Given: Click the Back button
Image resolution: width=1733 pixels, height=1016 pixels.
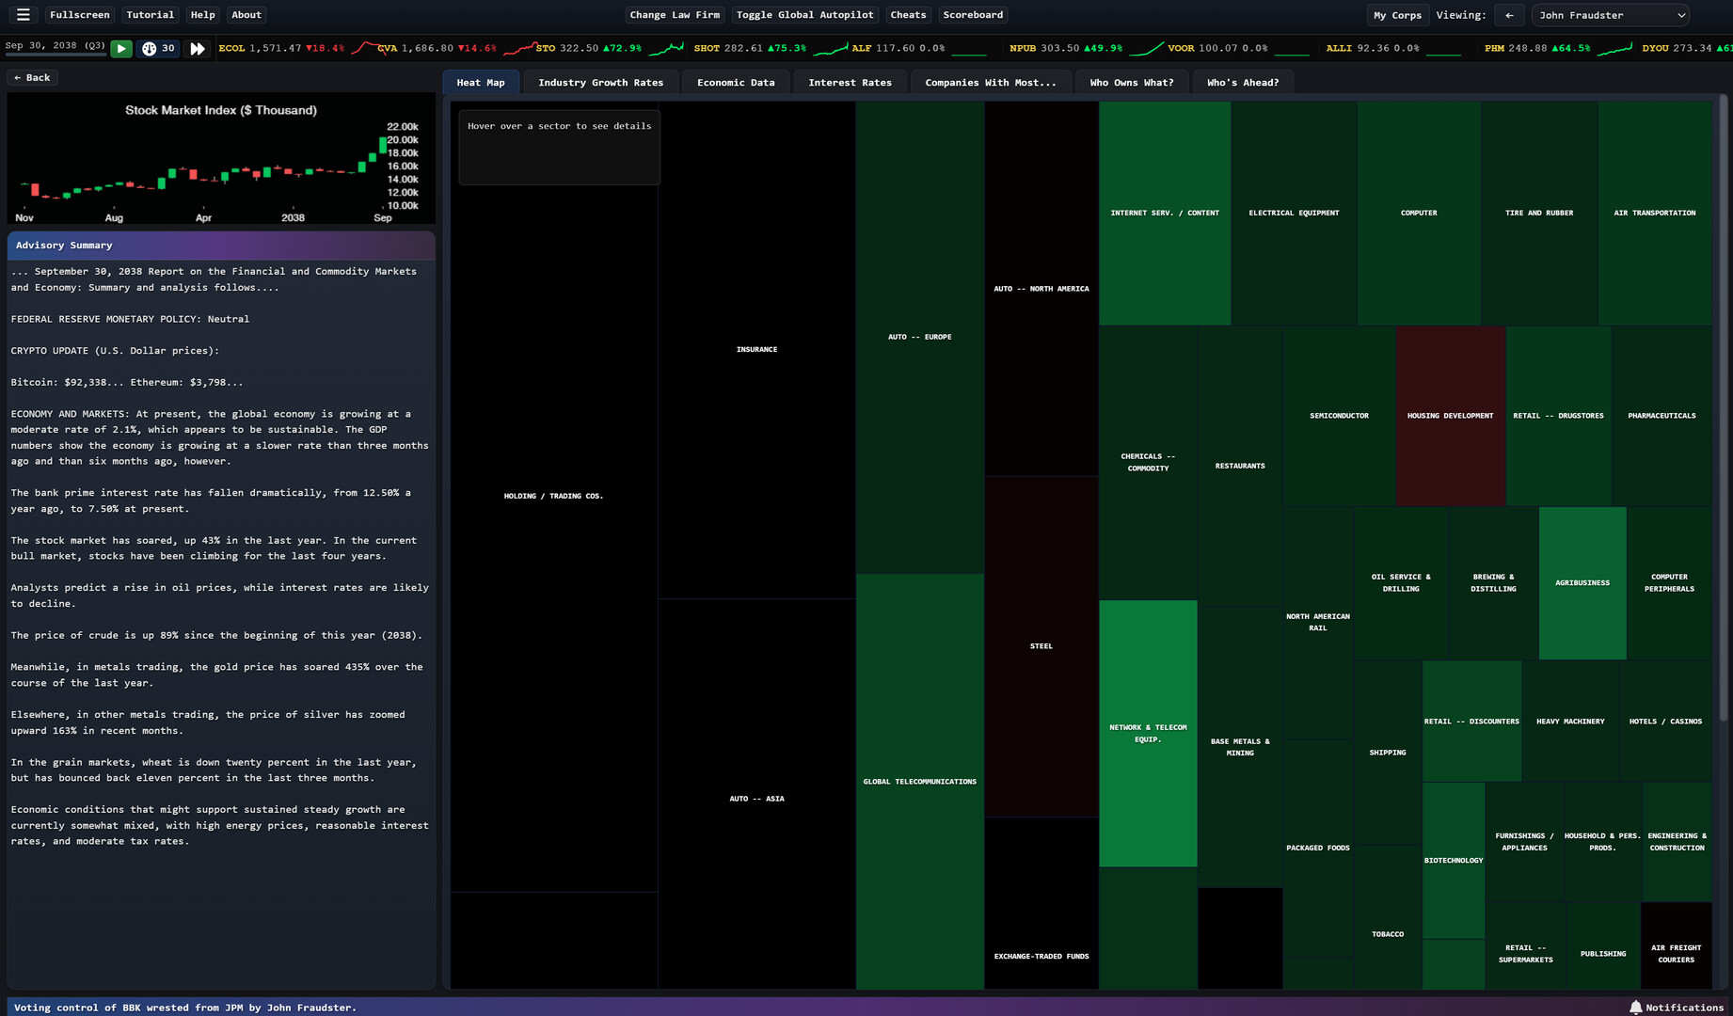Looking at the screenshot, I should 32,77.
